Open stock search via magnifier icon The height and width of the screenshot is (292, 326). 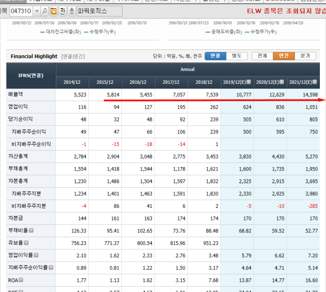coord(44,11)
